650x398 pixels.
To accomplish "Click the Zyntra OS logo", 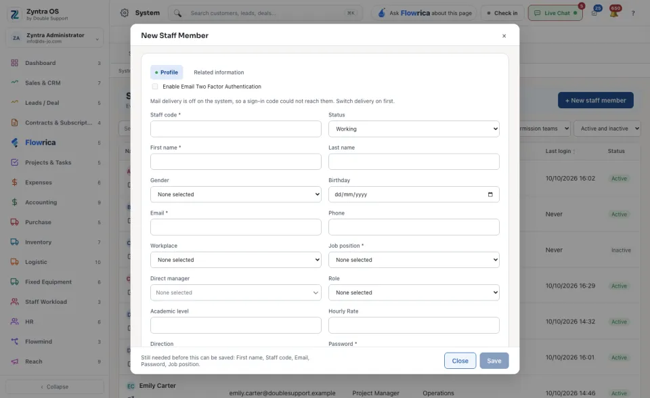I will point(14,15).
